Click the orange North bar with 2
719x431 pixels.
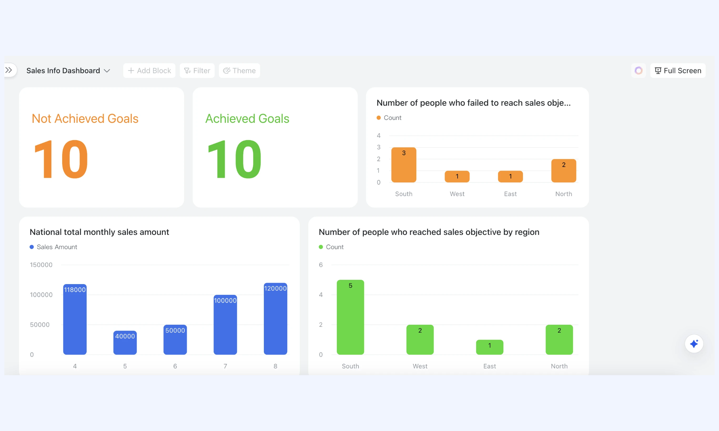[564, 171]
